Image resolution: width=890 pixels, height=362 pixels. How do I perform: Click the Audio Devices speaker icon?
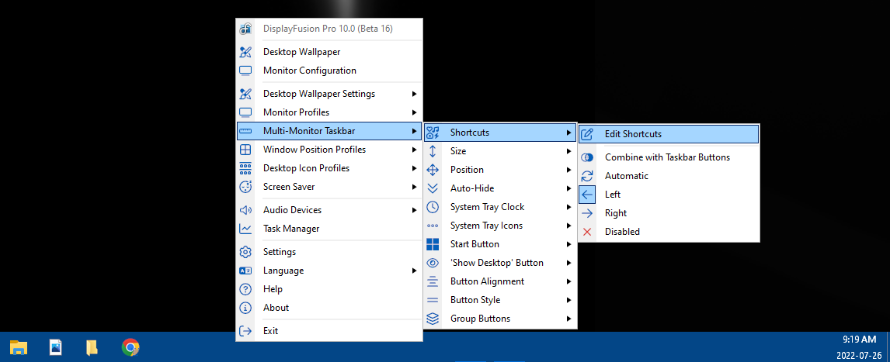[x=245, y=210]
